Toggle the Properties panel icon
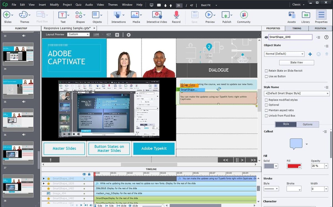 pyautogui.click(x=321, y=15)
